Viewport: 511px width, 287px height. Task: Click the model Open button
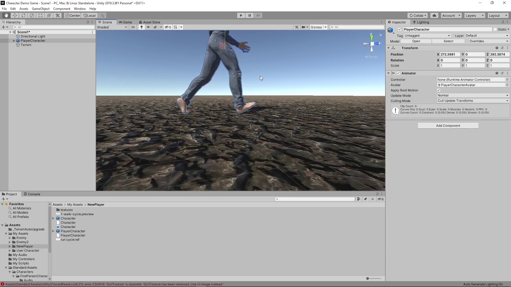[416, 41]
